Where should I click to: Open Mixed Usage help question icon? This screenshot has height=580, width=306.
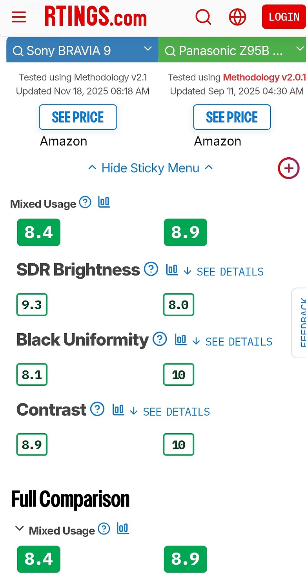pyautogui.click(x=85, y=202)
